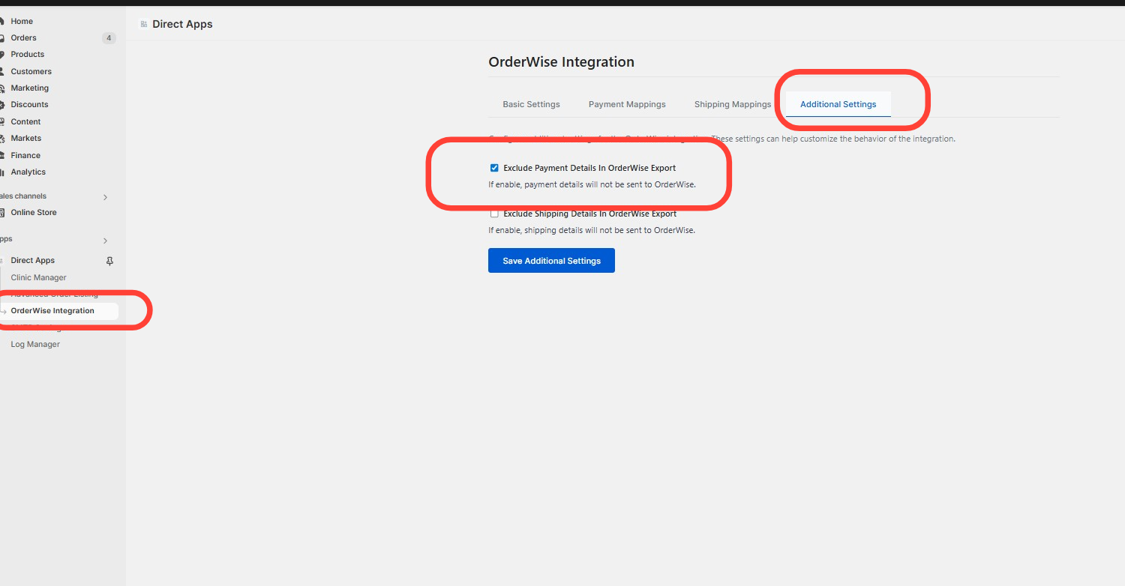This screenshot has width=1125, height=586.
Task: Select OrderWise Integration in the sidebar
Action: (x=52, y=310)
